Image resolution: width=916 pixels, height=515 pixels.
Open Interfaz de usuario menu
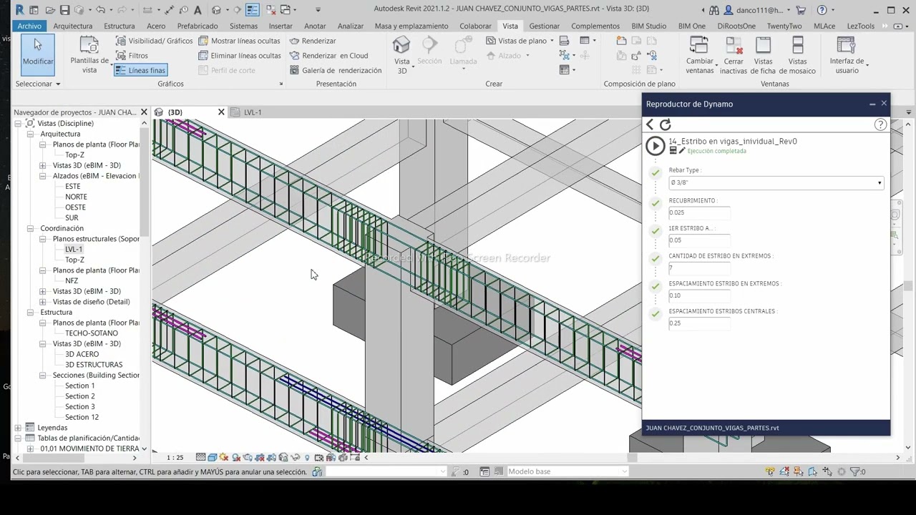[847, 55]
